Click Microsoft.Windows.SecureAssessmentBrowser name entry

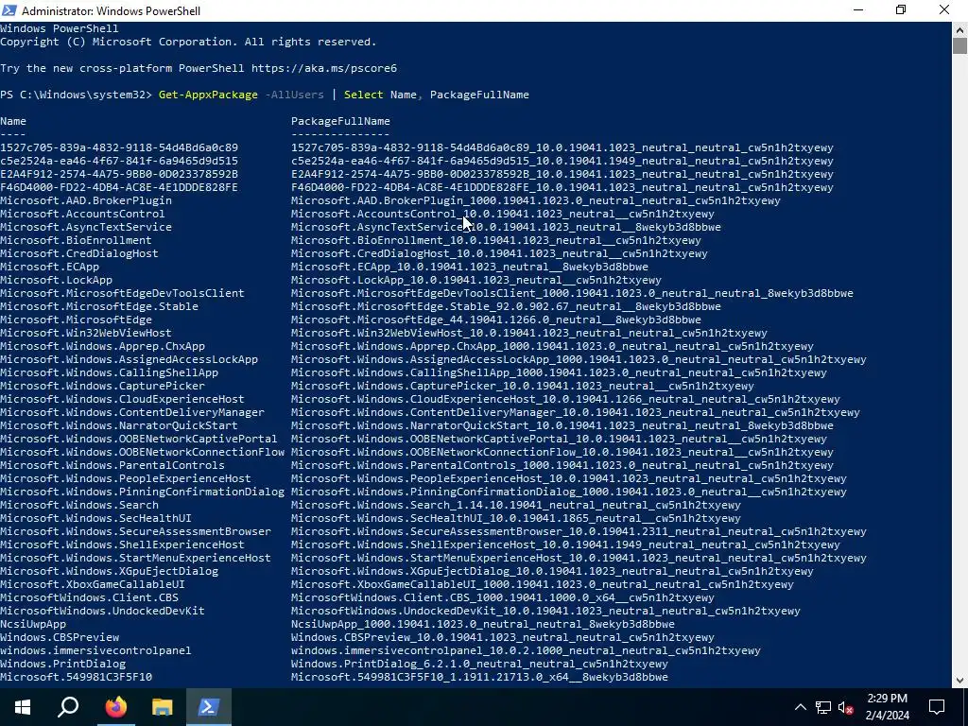(x=136, y=531)
